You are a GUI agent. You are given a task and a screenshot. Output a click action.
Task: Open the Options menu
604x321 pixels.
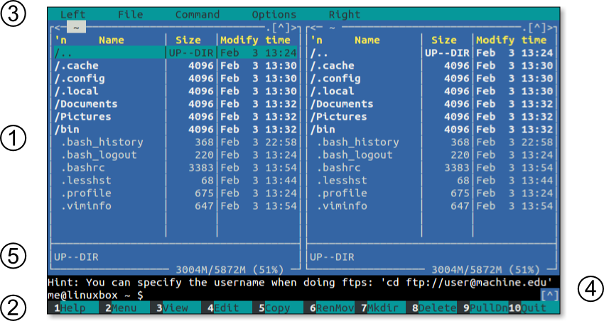274,14
